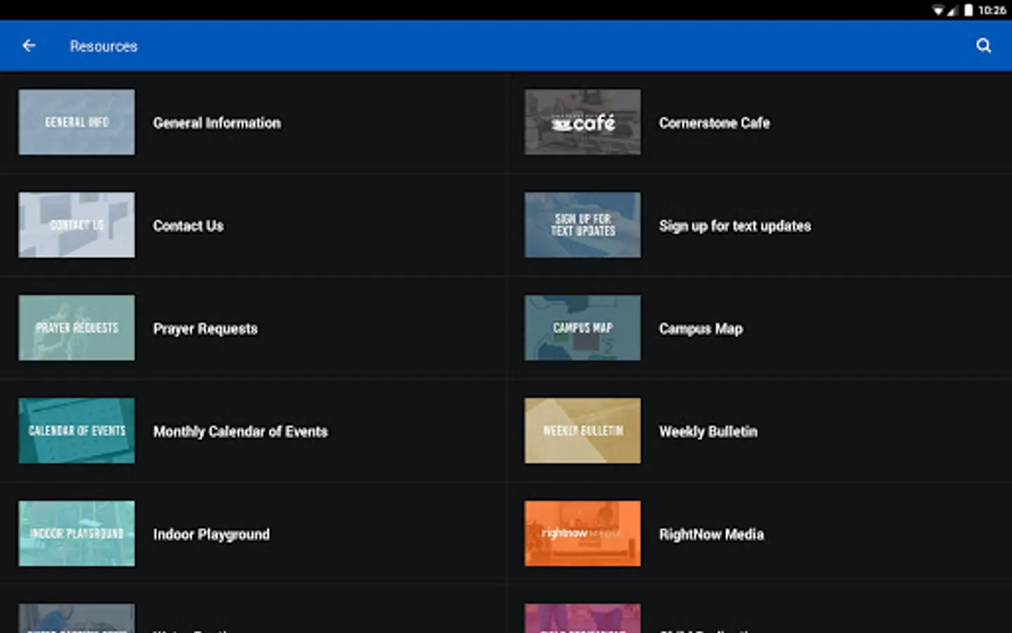This screenshot has height=633, width=1012.
Task: Choose Sign up for text updates
Action: point(735,226)
